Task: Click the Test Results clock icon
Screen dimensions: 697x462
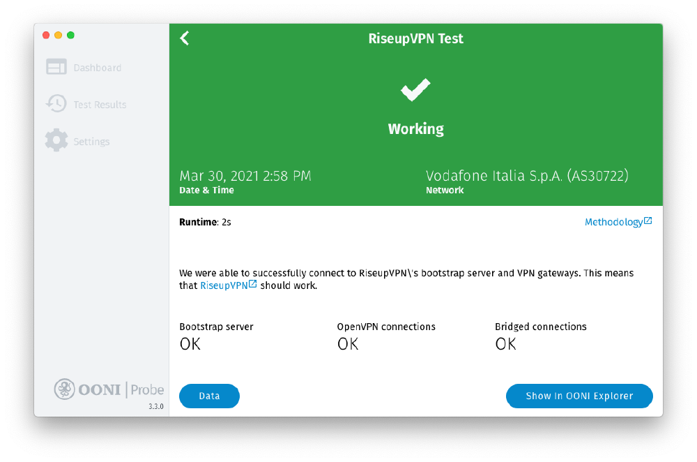Action: point(56,103)
